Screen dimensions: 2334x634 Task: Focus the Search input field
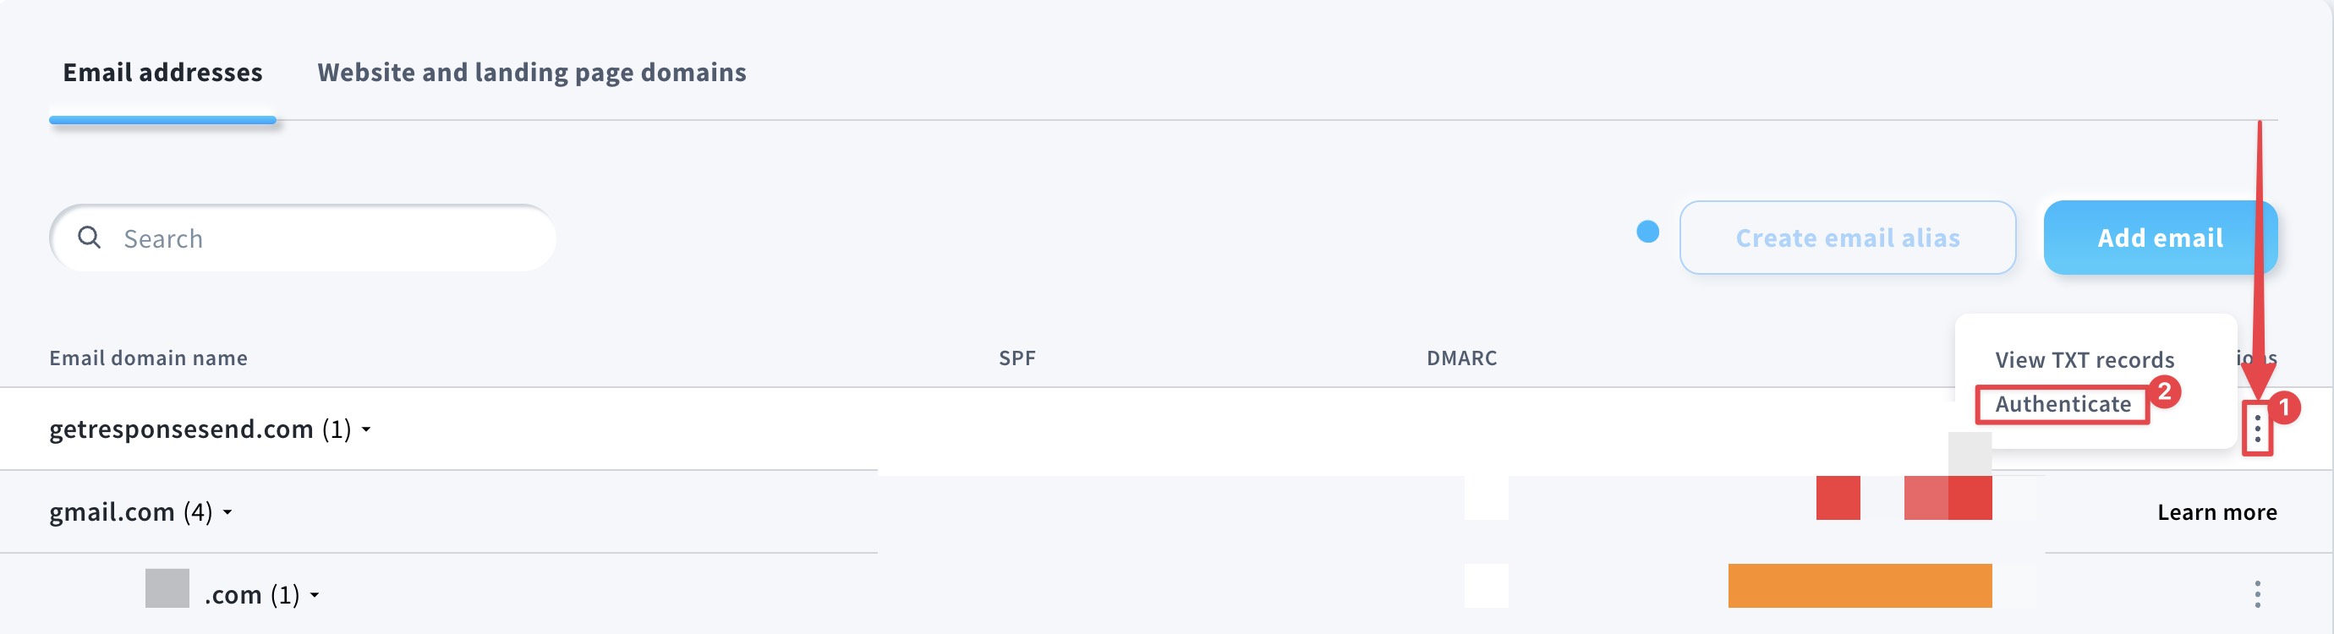point(326,238)
